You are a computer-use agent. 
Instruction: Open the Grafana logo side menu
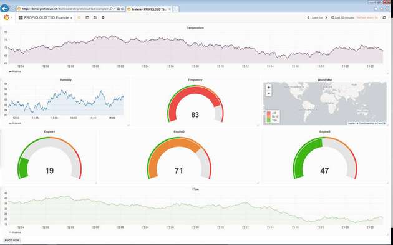pos(7,17)
